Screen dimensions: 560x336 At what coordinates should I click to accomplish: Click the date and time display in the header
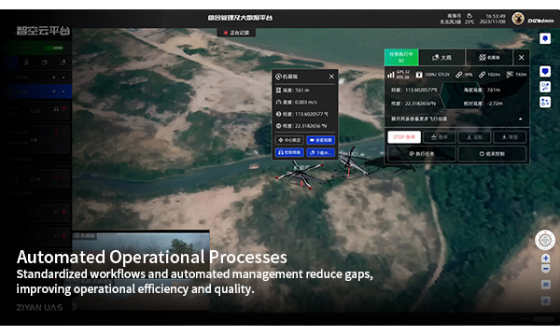[493, 19]
